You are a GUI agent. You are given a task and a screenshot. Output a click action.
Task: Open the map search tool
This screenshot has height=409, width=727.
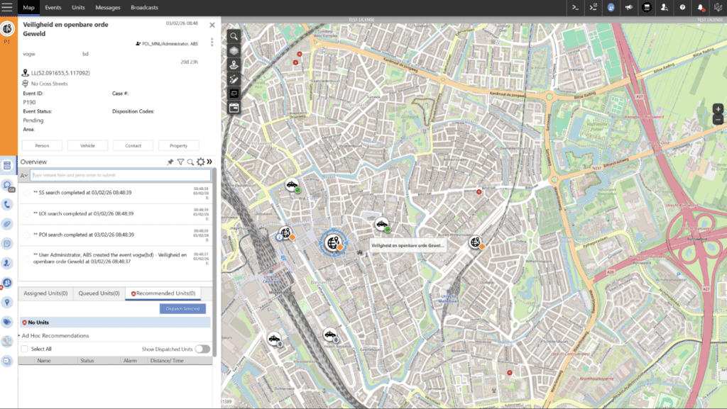click(x=234, y=35)
